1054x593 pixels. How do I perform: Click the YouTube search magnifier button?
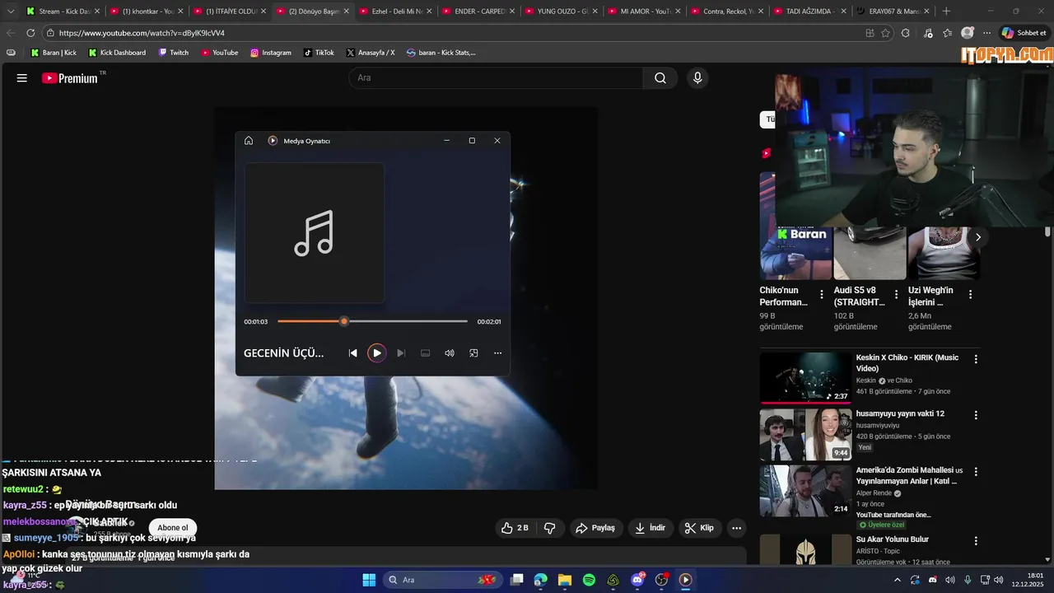pyautogui.click(x=660, y=78)
